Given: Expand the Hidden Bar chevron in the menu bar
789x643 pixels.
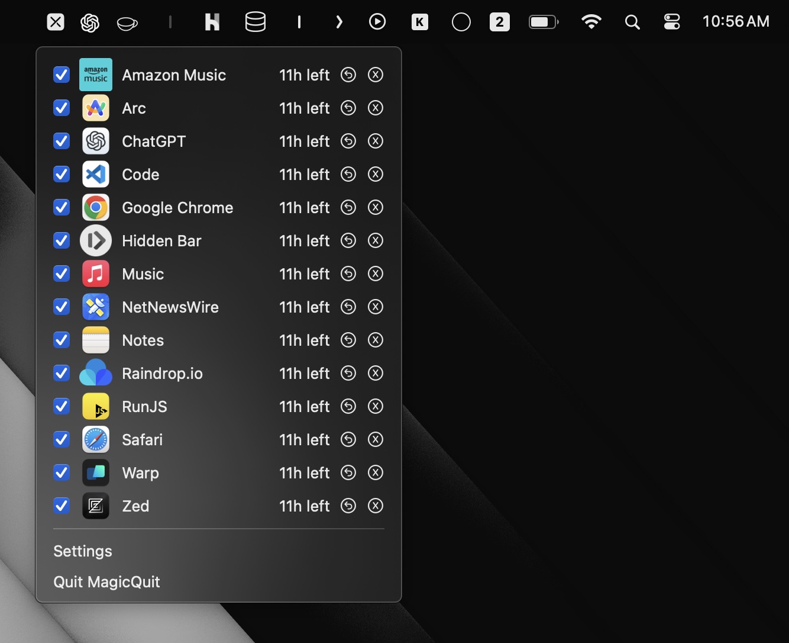Looking at the screenshot, I should tap(339, 22).
